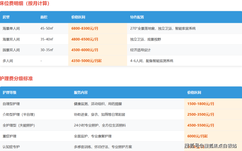This screenshot has height=151, width=242.
Task: Click the 海景双人间 room type cell
Action: [x=11, y=39]
